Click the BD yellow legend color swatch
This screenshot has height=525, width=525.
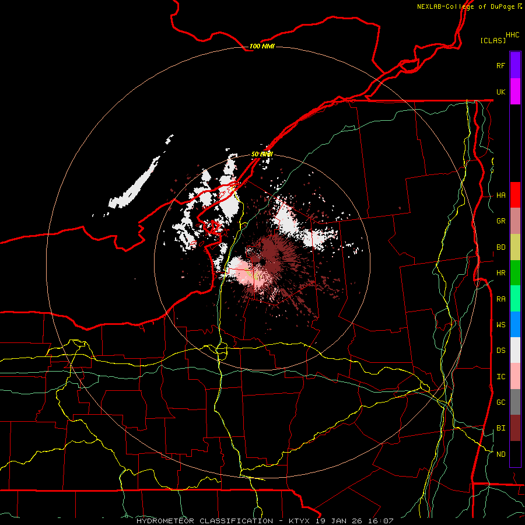515,247
